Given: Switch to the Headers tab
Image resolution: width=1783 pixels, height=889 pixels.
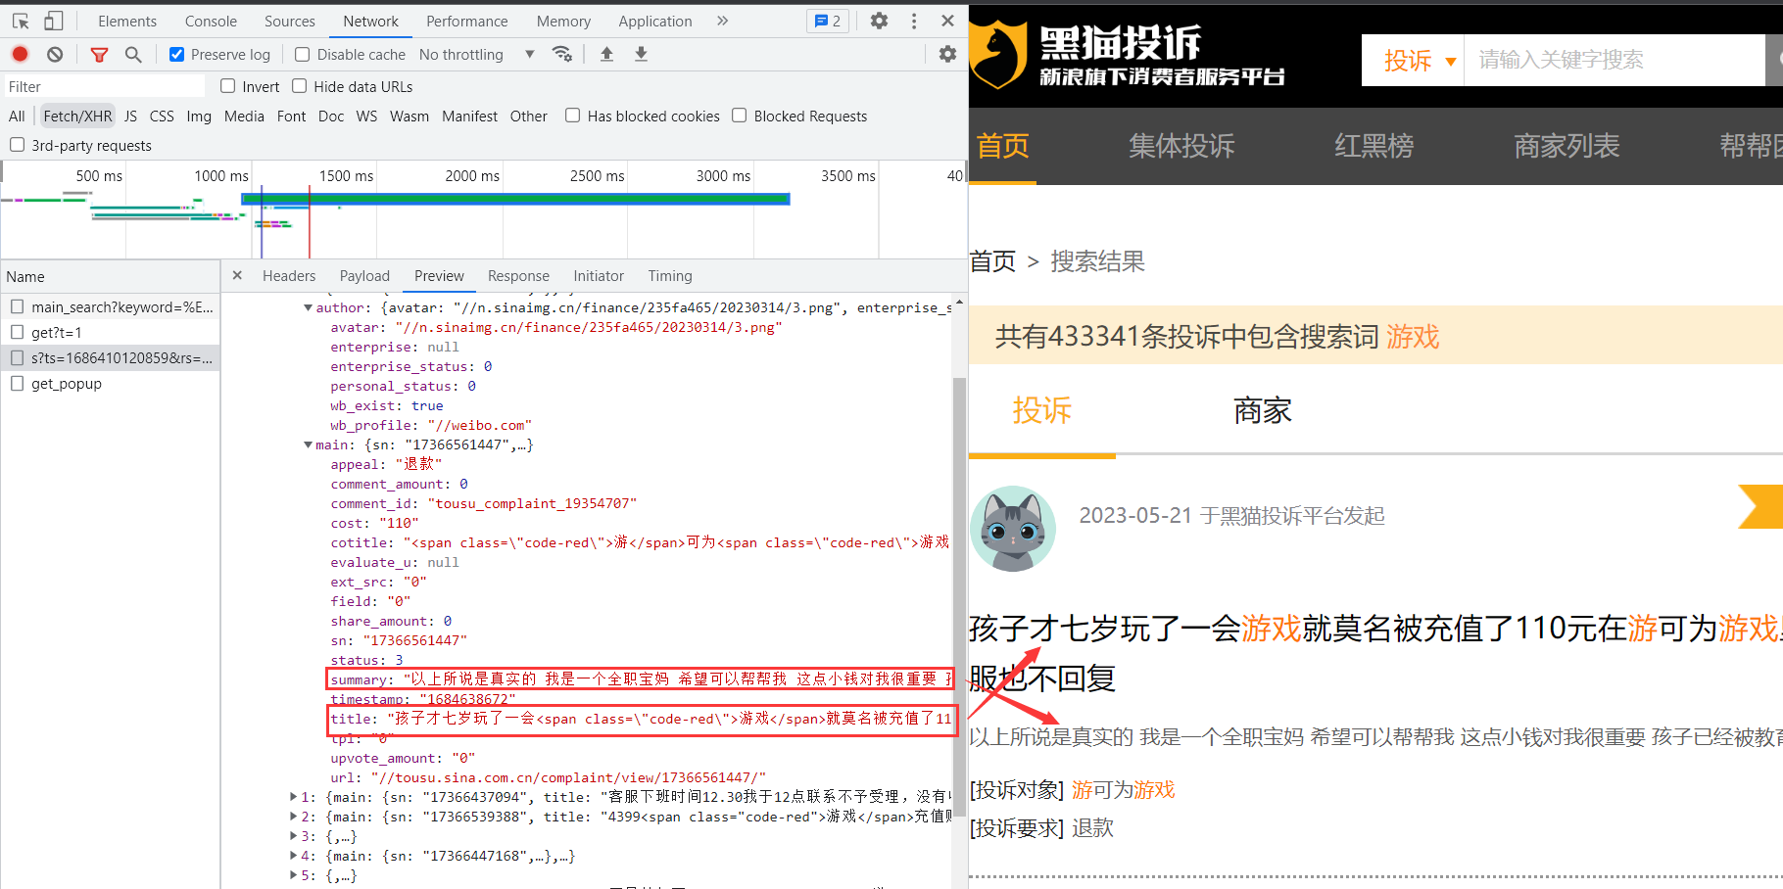Looking at the screenshot, I should [289, 276].
